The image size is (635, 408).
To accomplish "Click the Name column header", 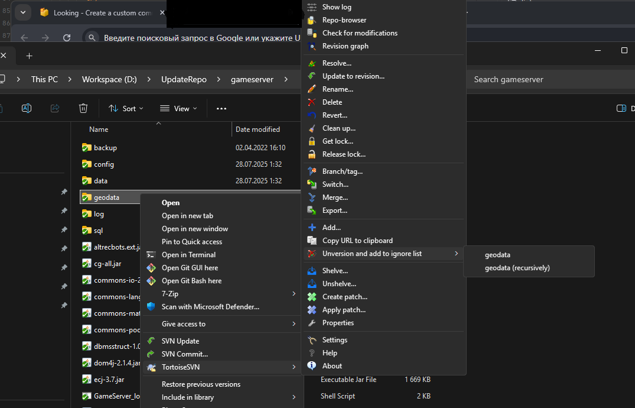I will (x=99, y=129).
